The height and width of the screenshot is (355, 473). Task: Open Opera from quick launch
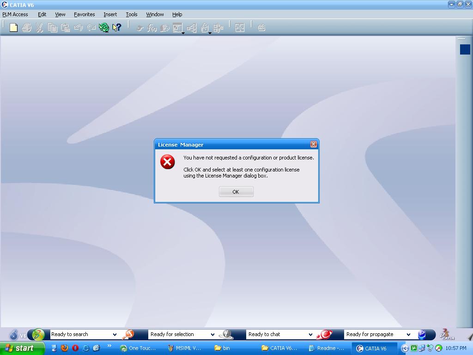click(75, 348)
